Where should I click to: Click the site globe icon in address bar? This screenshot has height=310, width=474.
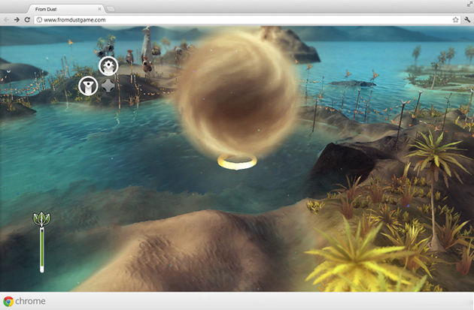click(x=39, y=20)
